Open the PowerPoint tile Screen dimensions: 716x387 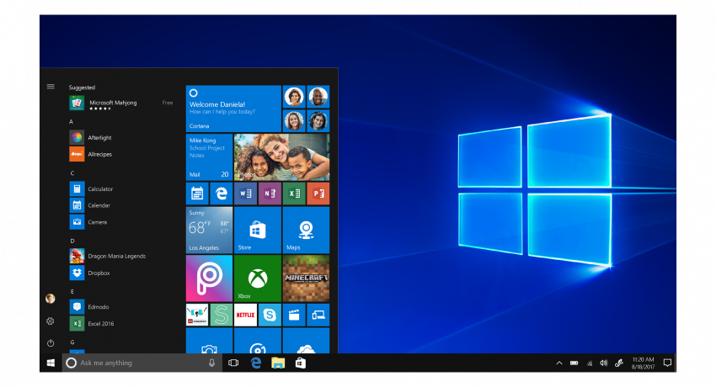point(318,193)
